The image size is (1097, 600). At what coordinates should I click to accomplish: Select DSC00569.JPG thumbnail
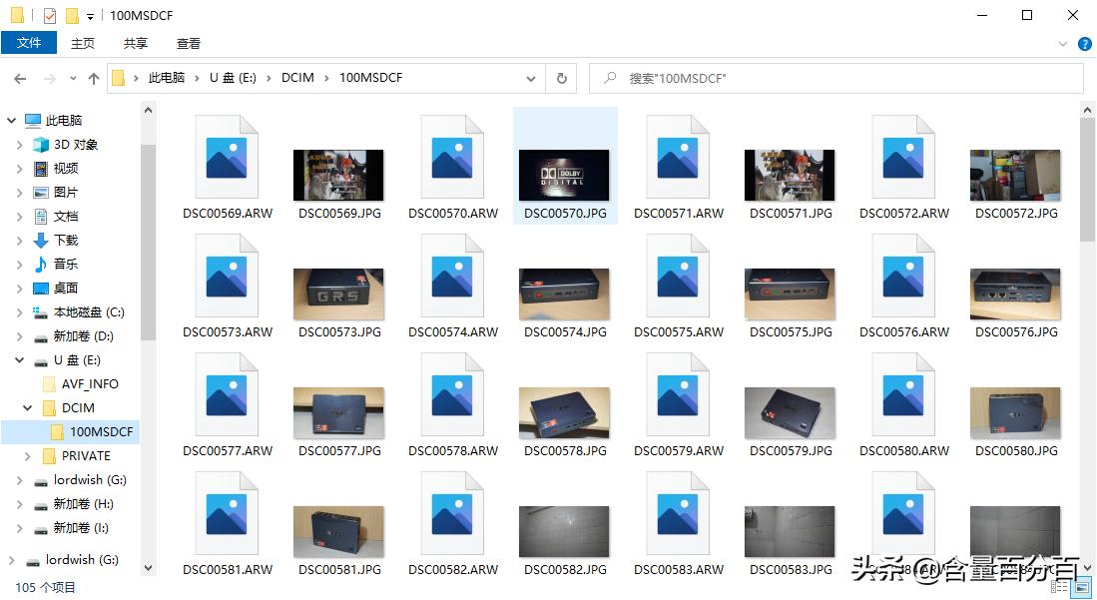(338, 175)
